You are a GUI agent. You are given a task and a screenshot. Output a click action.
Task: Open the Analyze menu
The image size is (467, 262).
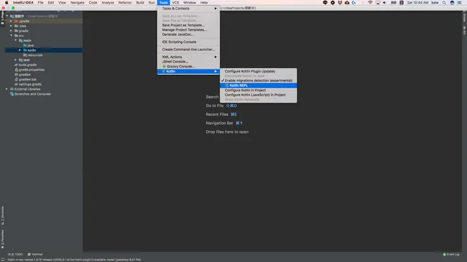point(107,3)
